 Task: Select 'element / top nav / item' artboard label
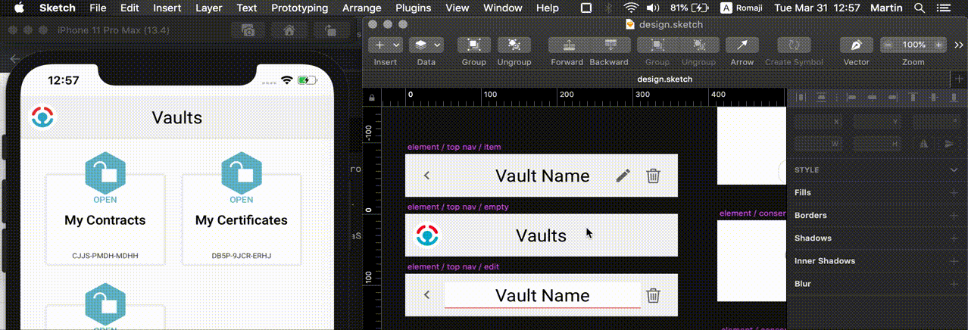pos(454,147)
